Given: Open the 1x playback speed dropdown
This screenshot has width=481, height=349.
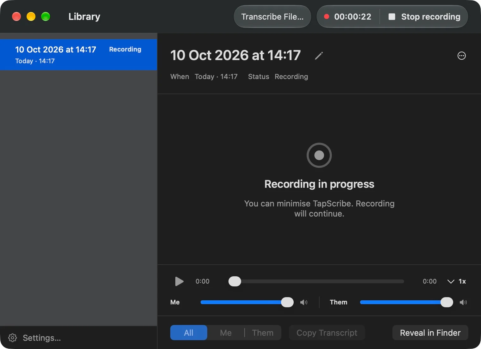Looking at the screenshot, I should (456, 281).
